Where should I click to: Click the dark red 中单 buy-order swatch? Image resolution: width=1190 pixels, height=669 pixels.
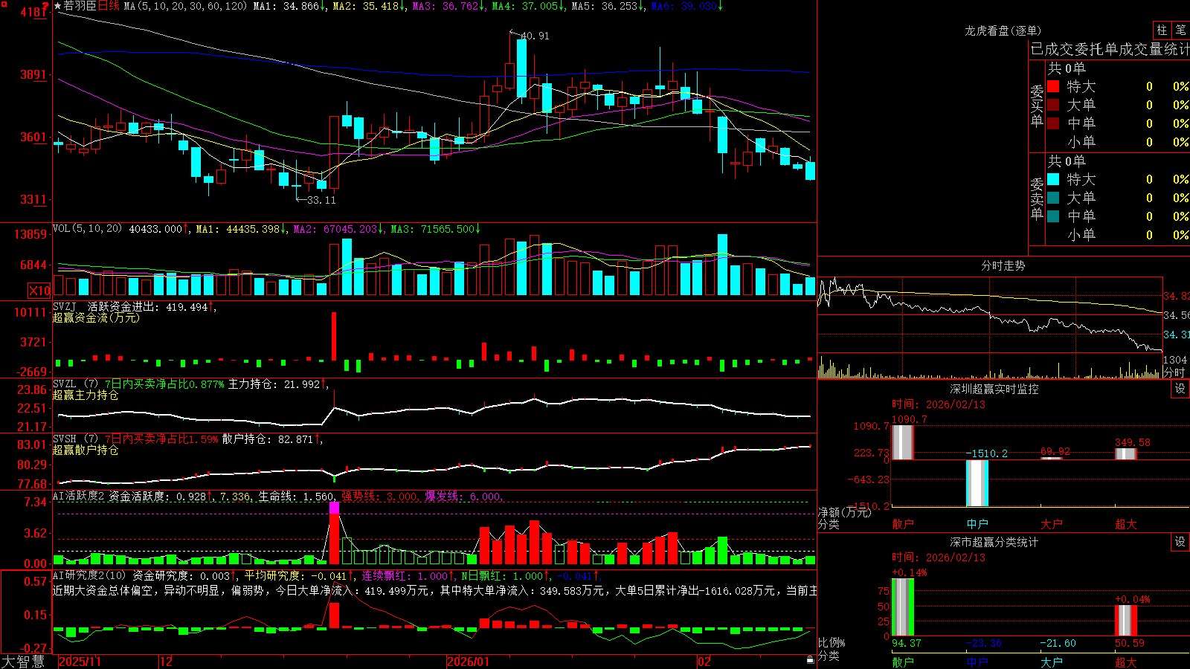coord(1053,123)
